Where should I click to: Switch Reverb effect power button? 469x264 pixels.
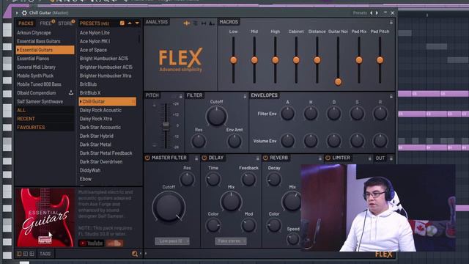point(265,158)
